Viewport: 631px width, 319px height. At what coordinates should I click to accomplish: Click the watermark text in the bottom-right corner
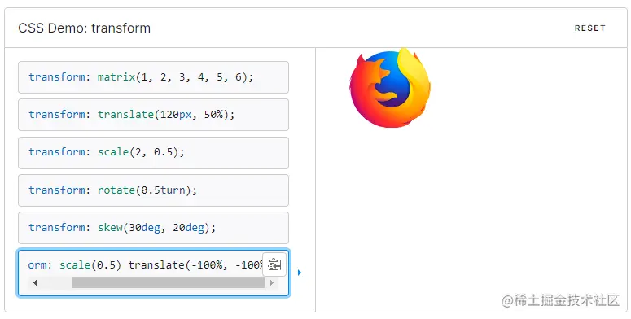[560, 300]
